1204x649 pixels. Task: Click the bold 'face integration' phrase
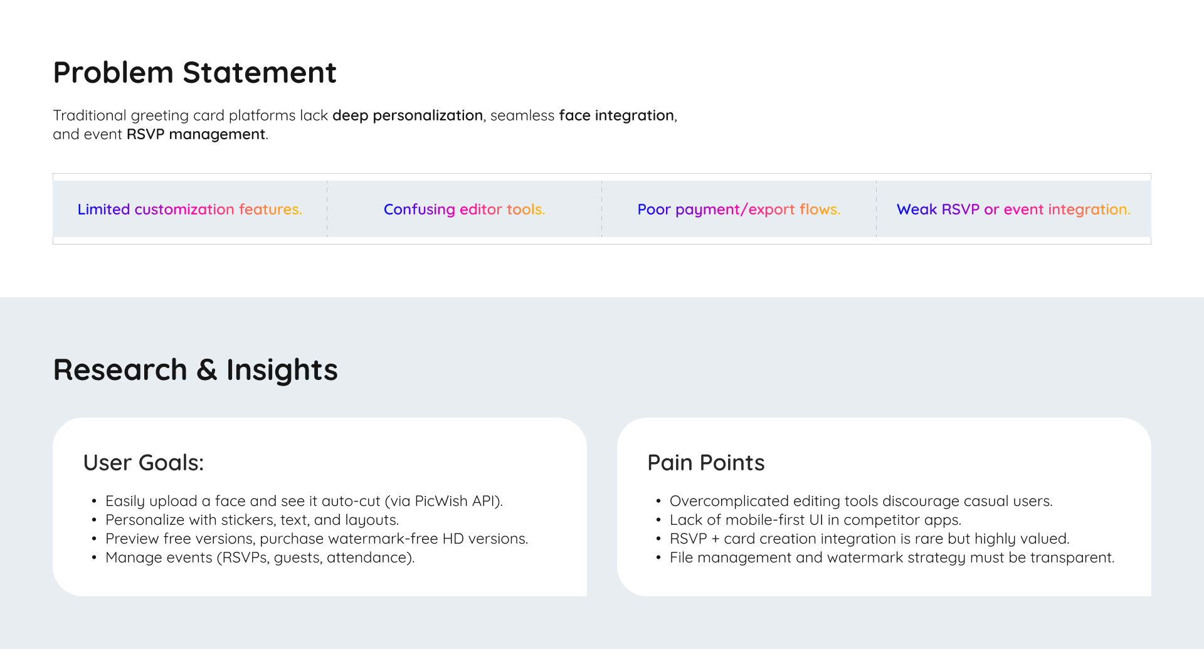coord(616,115)
